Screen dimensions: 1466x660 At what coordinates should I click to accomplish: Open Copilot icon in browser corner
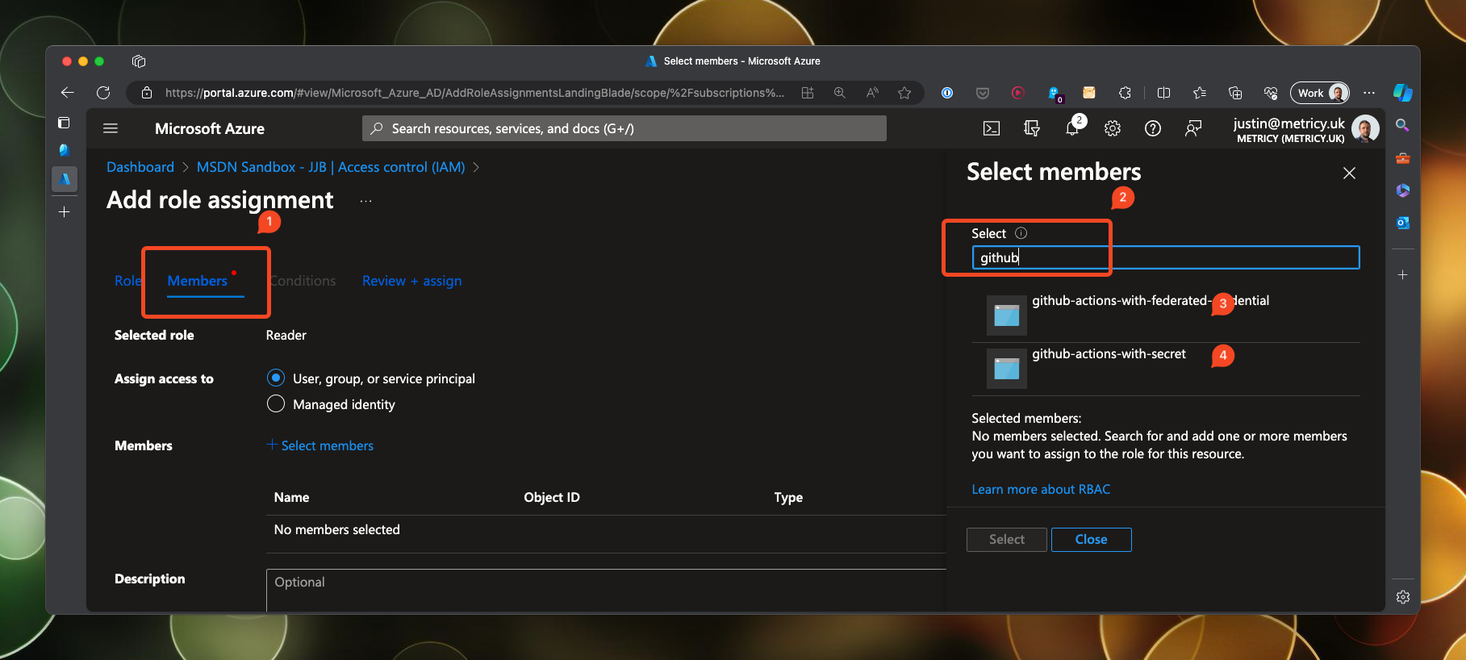1403,93
